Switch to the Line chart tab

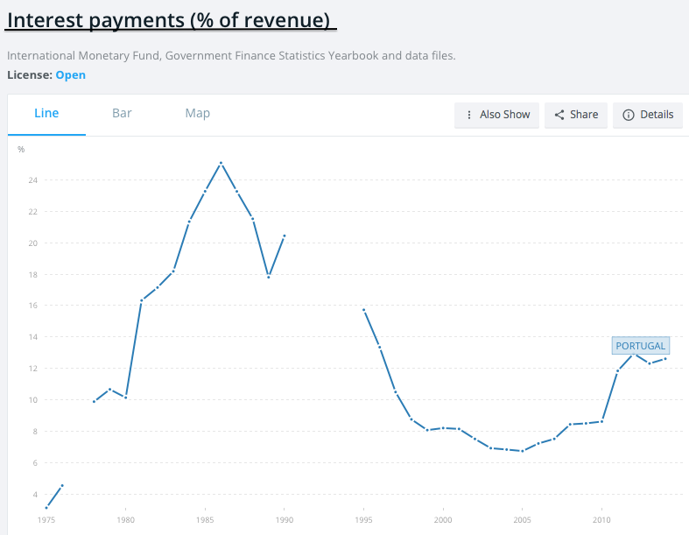pos(46,114)
